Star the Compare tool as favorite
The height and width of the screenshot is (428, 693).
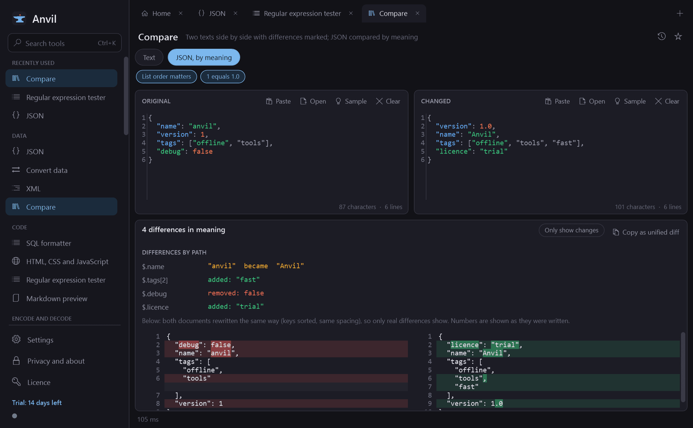click(x=678, y=36)
